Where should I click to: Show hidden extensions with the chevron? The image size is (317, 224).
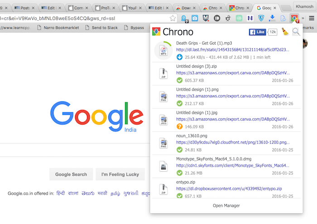point(303,19)
